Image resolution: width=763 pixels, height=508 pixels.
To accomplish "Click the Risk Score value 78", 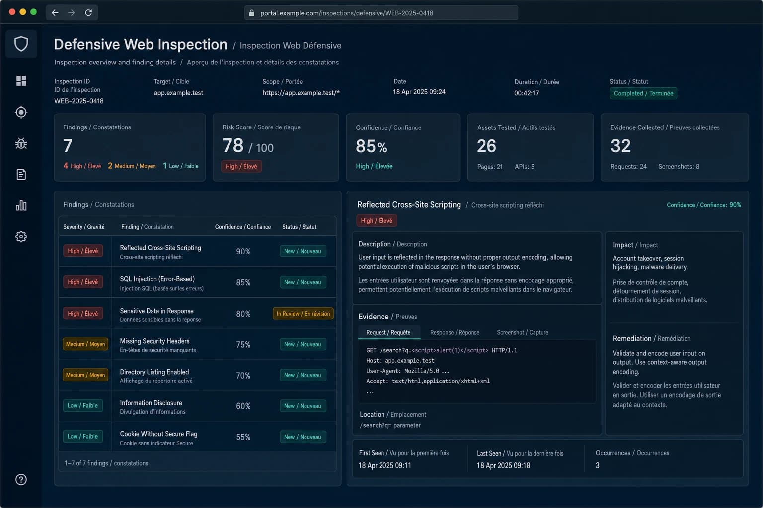I will point(233,145).
